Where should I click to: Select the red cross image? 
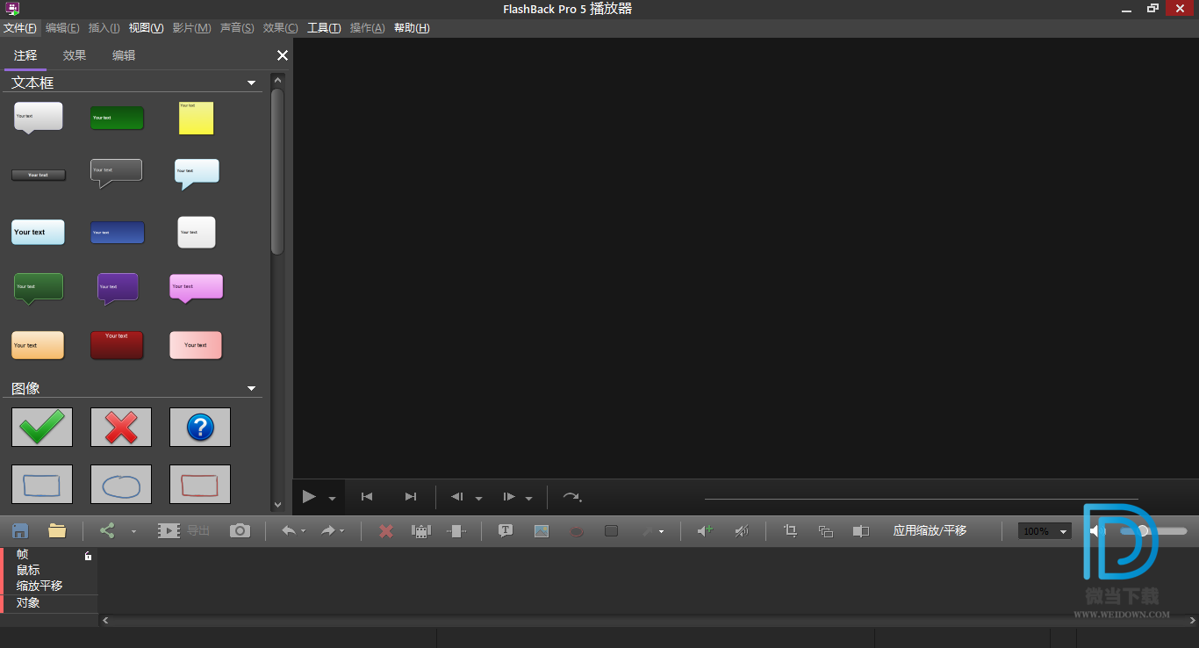point(121,427)
